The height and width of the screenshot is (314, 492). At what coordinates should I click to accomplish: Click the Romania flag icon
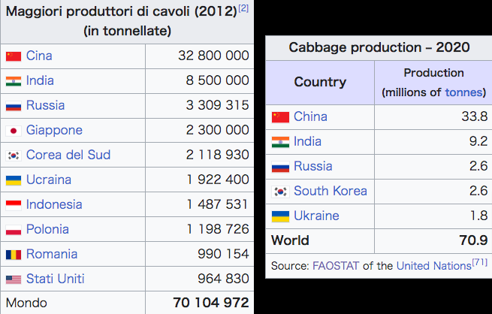tap(13, 255)
